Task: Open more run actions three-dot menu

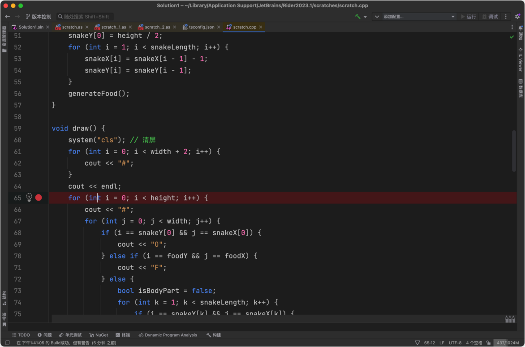Action: 506,17
